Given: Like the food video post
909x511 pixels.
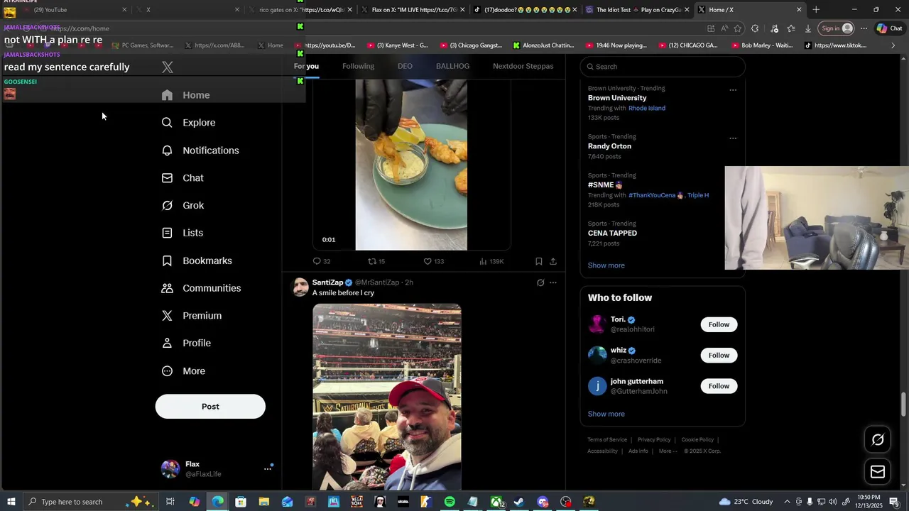Looking at the screenshot, I should point(433,261).
